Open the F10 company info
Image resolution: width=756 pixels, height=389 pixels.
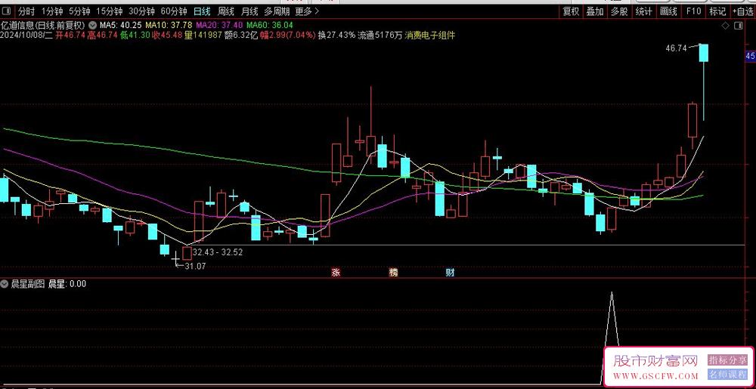point(692,11)
